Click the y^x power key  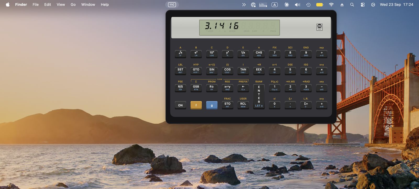(x=228, y=54)
